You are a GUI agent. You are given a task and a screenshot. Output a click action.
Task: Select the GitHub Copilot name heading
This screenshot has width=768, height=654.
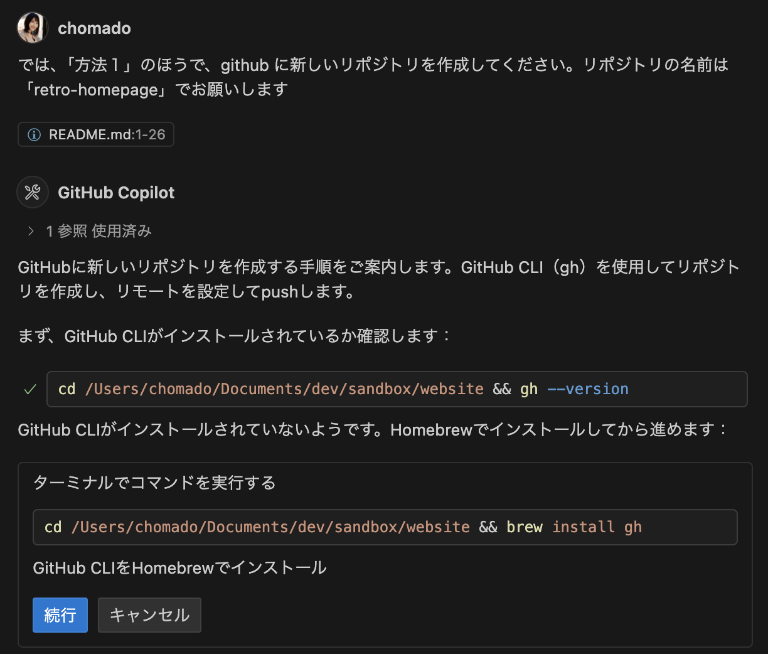point(116,193)
